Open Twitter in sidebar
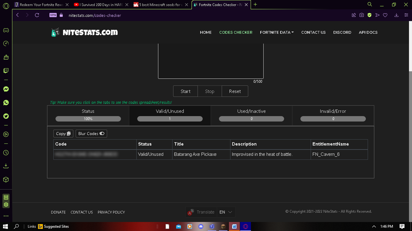This screenshot has height=231, width=412. [6, 116]
